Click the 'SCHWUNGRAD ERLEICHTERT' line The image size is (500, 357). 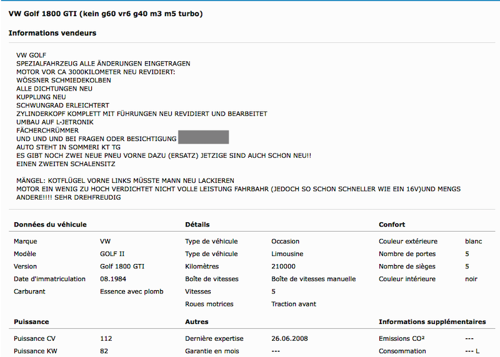click(x=63, y=105)
